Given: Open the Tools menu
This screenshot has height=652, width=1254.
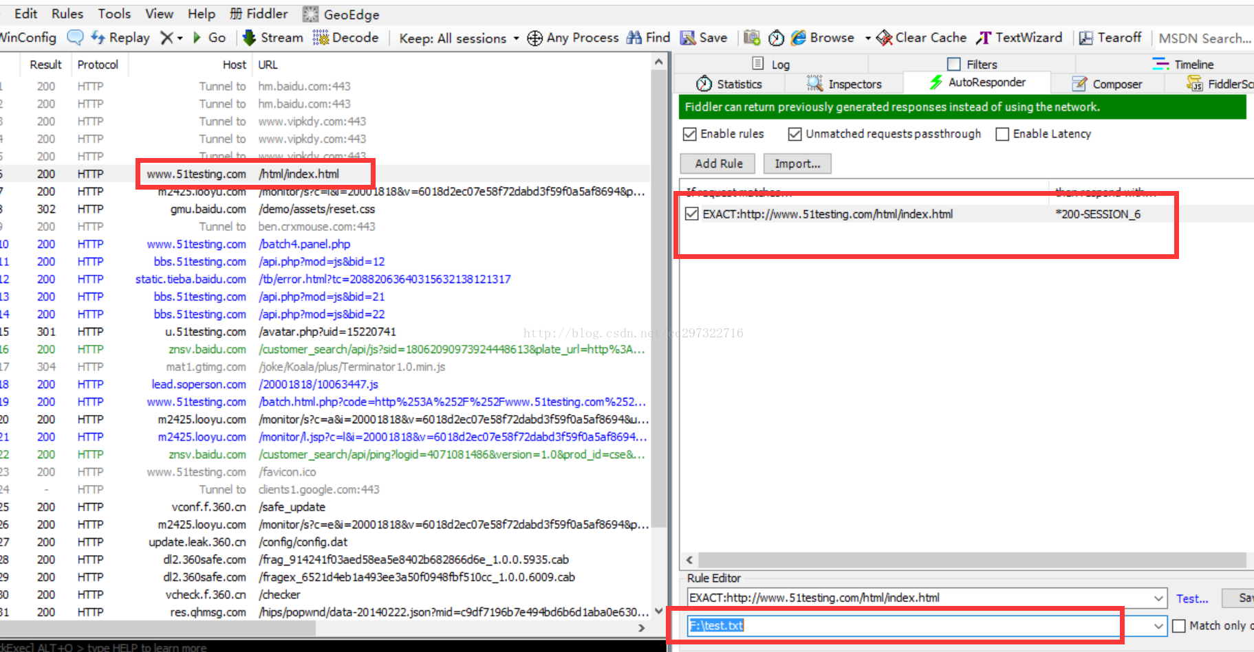Looking at the screenshot, I should (x=114, y=14).
